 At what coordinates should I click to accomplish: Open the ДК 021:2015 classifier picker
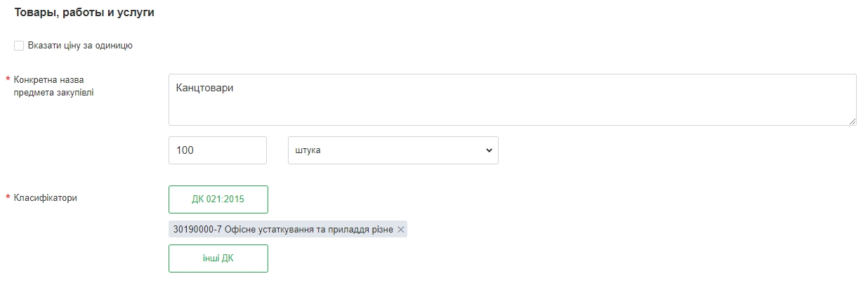[x=218, y=199]
